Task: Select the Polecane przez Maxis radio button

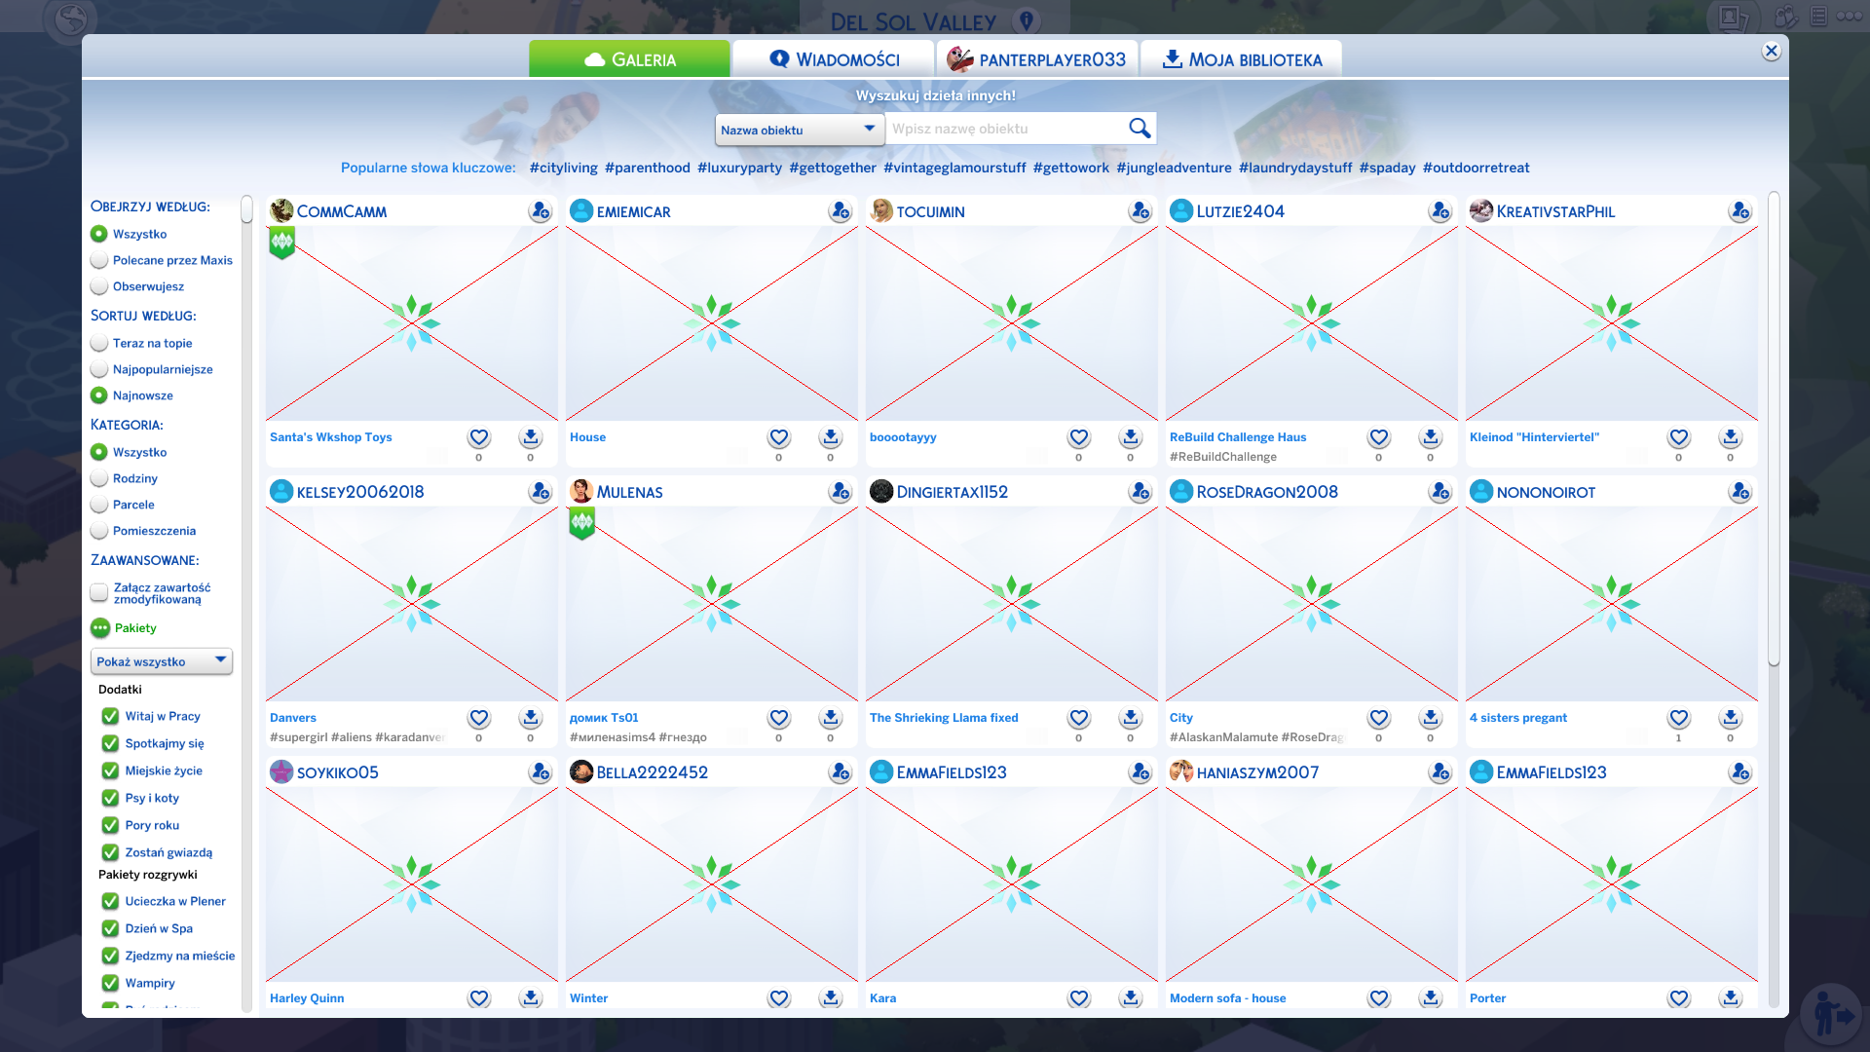Action: tap(99, 260)
